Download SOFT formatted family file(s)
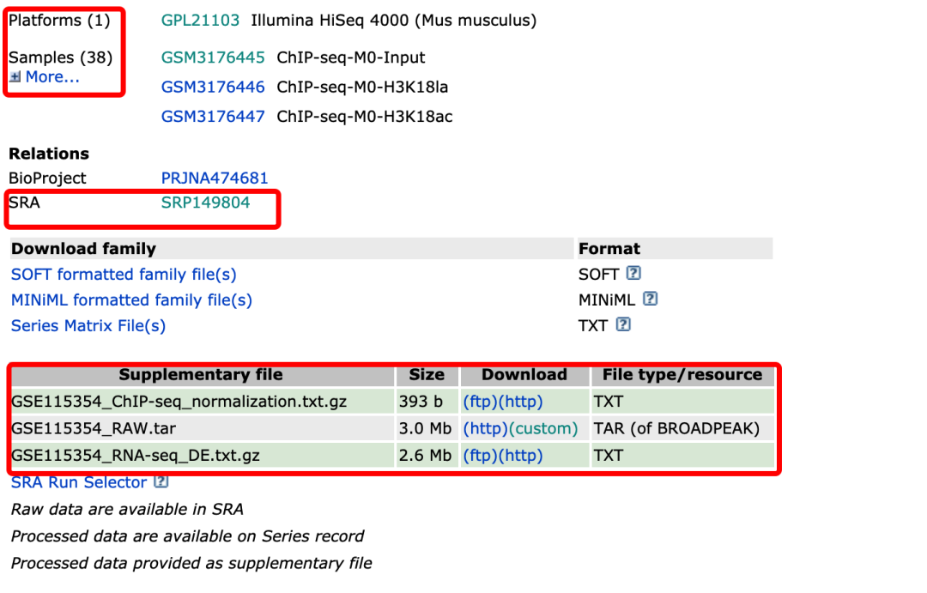 pos(124,275)
